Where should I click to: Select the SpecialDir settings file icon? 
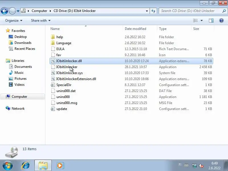click(53, 85)
